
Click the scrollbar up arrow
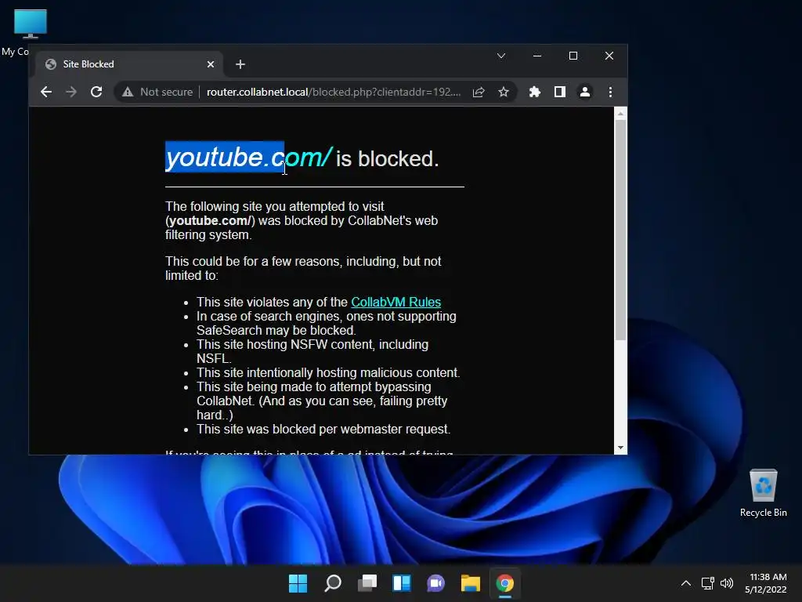point(620,114)
